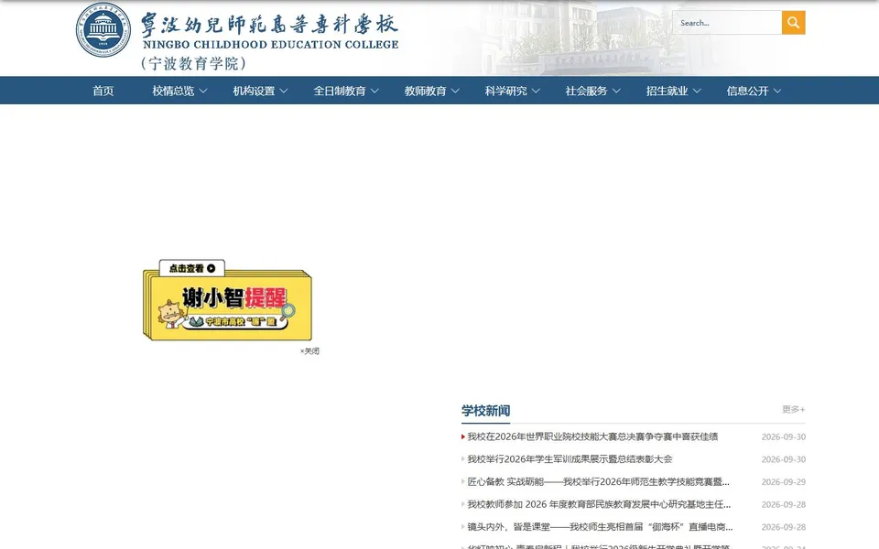Expand the chevron next to 招生就业
The image size is (879, 549).
[697, 91]
